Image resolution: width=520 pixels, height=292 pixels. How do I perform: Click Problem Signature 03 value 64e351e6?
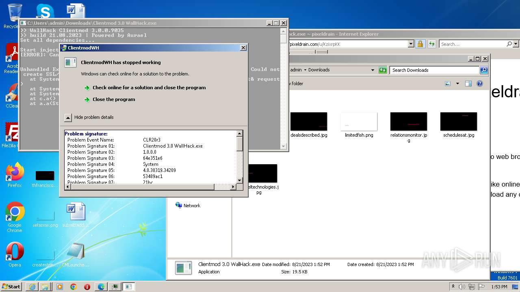tap(153, 158)
